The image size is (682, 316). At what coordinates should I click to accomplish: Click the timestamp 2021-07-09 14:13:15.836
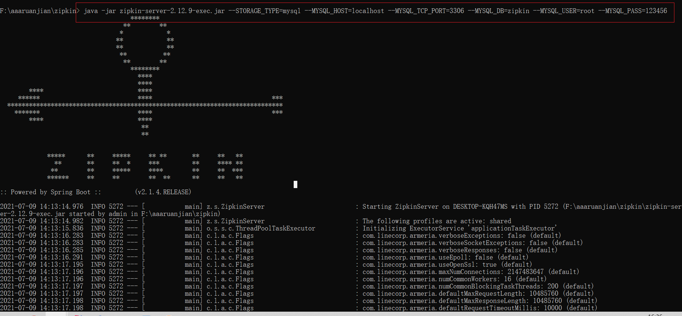point(42,228)
